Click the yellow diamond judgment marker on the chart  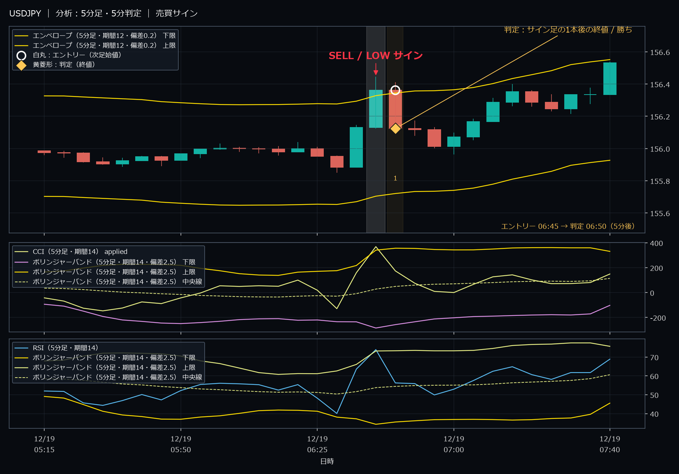395,129
